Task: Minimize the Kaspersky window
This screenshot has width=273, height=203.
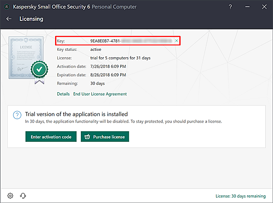Action: (248, 7)
